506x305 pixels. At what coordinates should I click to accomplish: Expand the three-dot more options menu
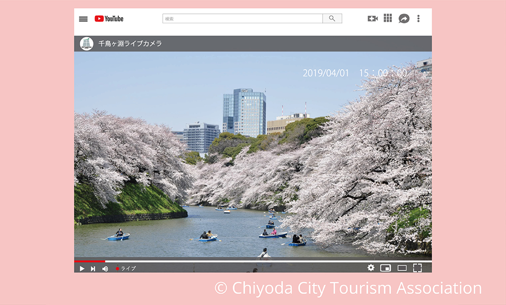coord(418,19)
